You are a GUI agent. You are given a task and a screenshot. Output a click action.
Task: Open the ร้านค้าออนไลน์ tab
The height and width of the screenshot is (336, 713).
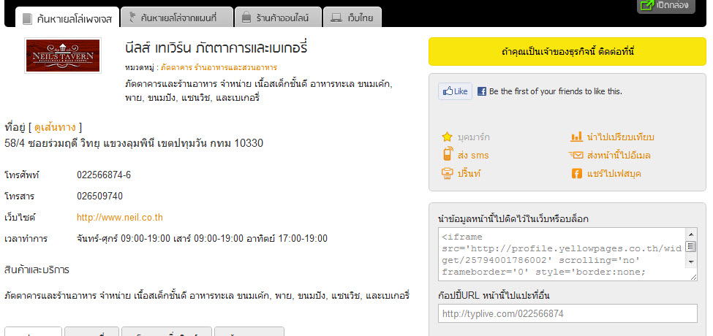pos(278,18)
